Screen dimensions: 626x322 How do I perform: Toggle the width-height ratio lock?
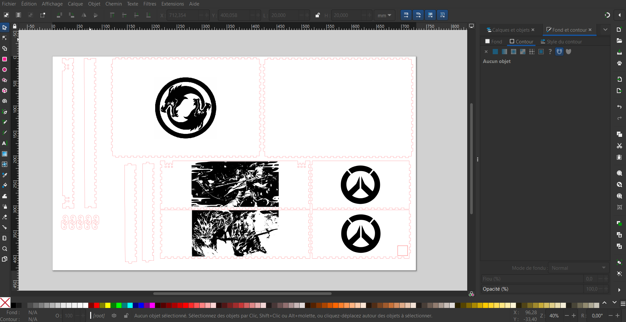pyautogui.click(x=317, y=15)
